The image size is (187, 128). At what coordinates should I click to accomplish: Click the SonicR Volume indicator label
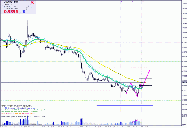pos(16,116)
